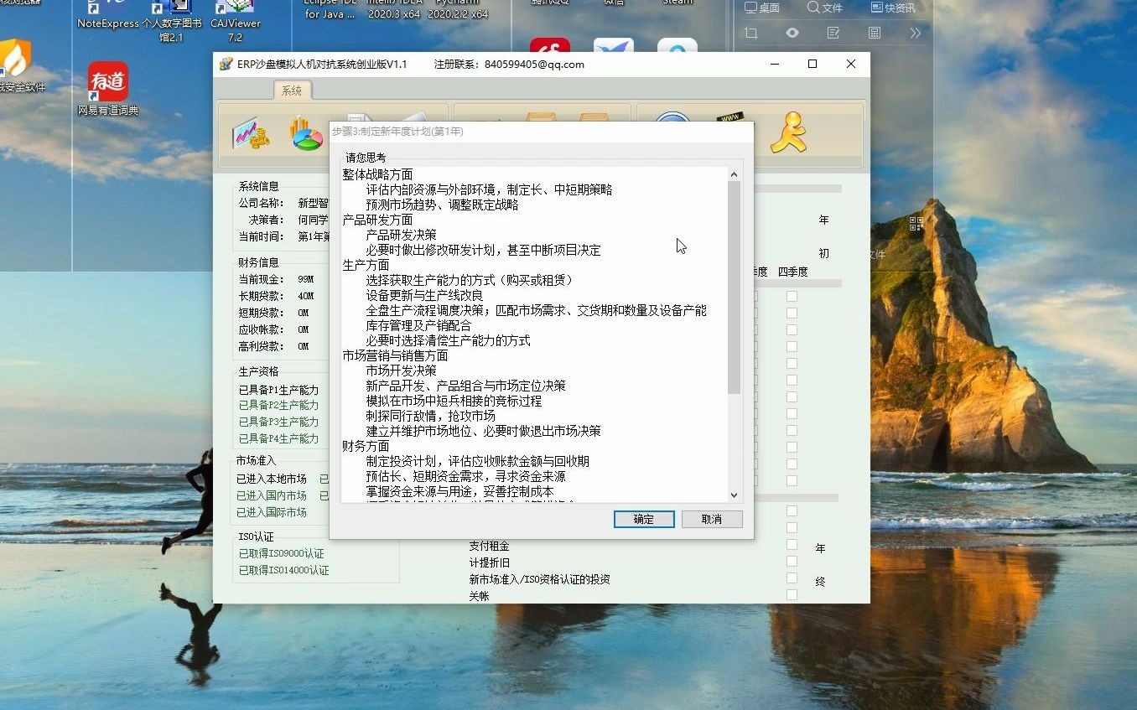
Task: Open the red desktop icon beside ERP window
Action: coord(550,47)
